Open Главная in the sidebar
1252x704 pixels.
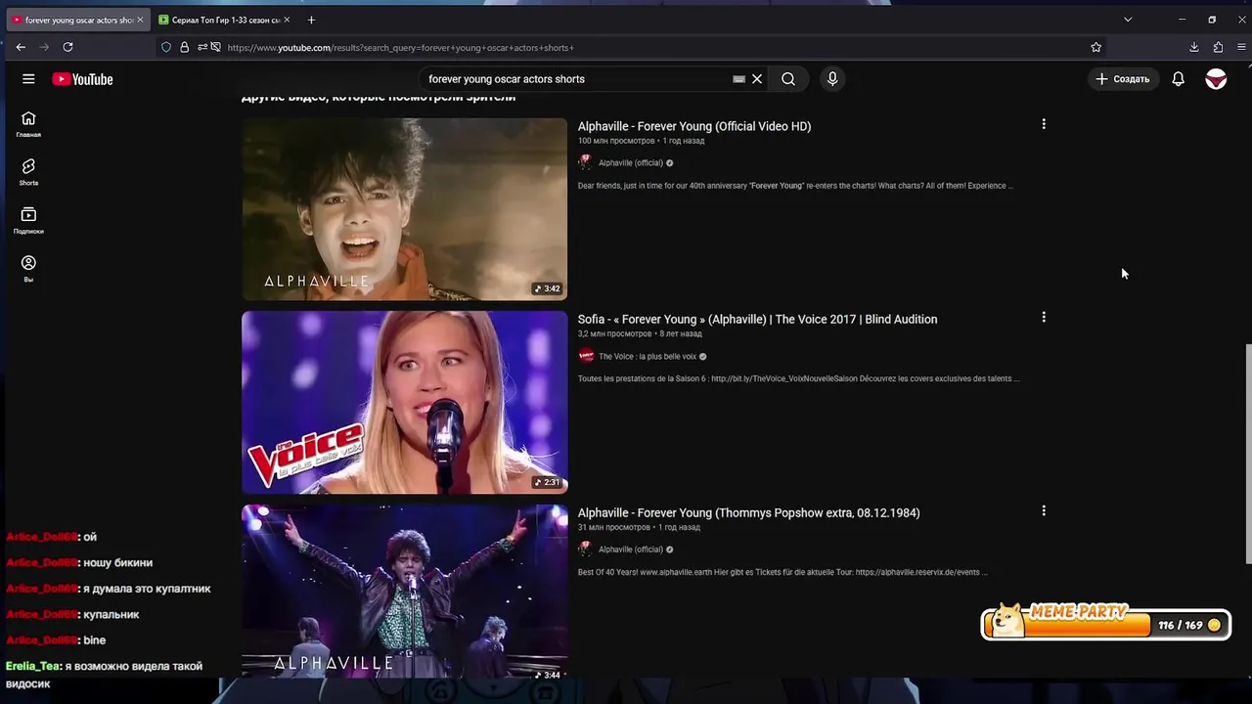(28, 124)
